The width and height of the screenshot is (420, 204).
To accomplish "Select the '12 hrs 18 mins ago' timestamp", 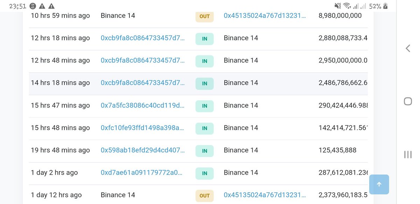I will pos(60,38).
